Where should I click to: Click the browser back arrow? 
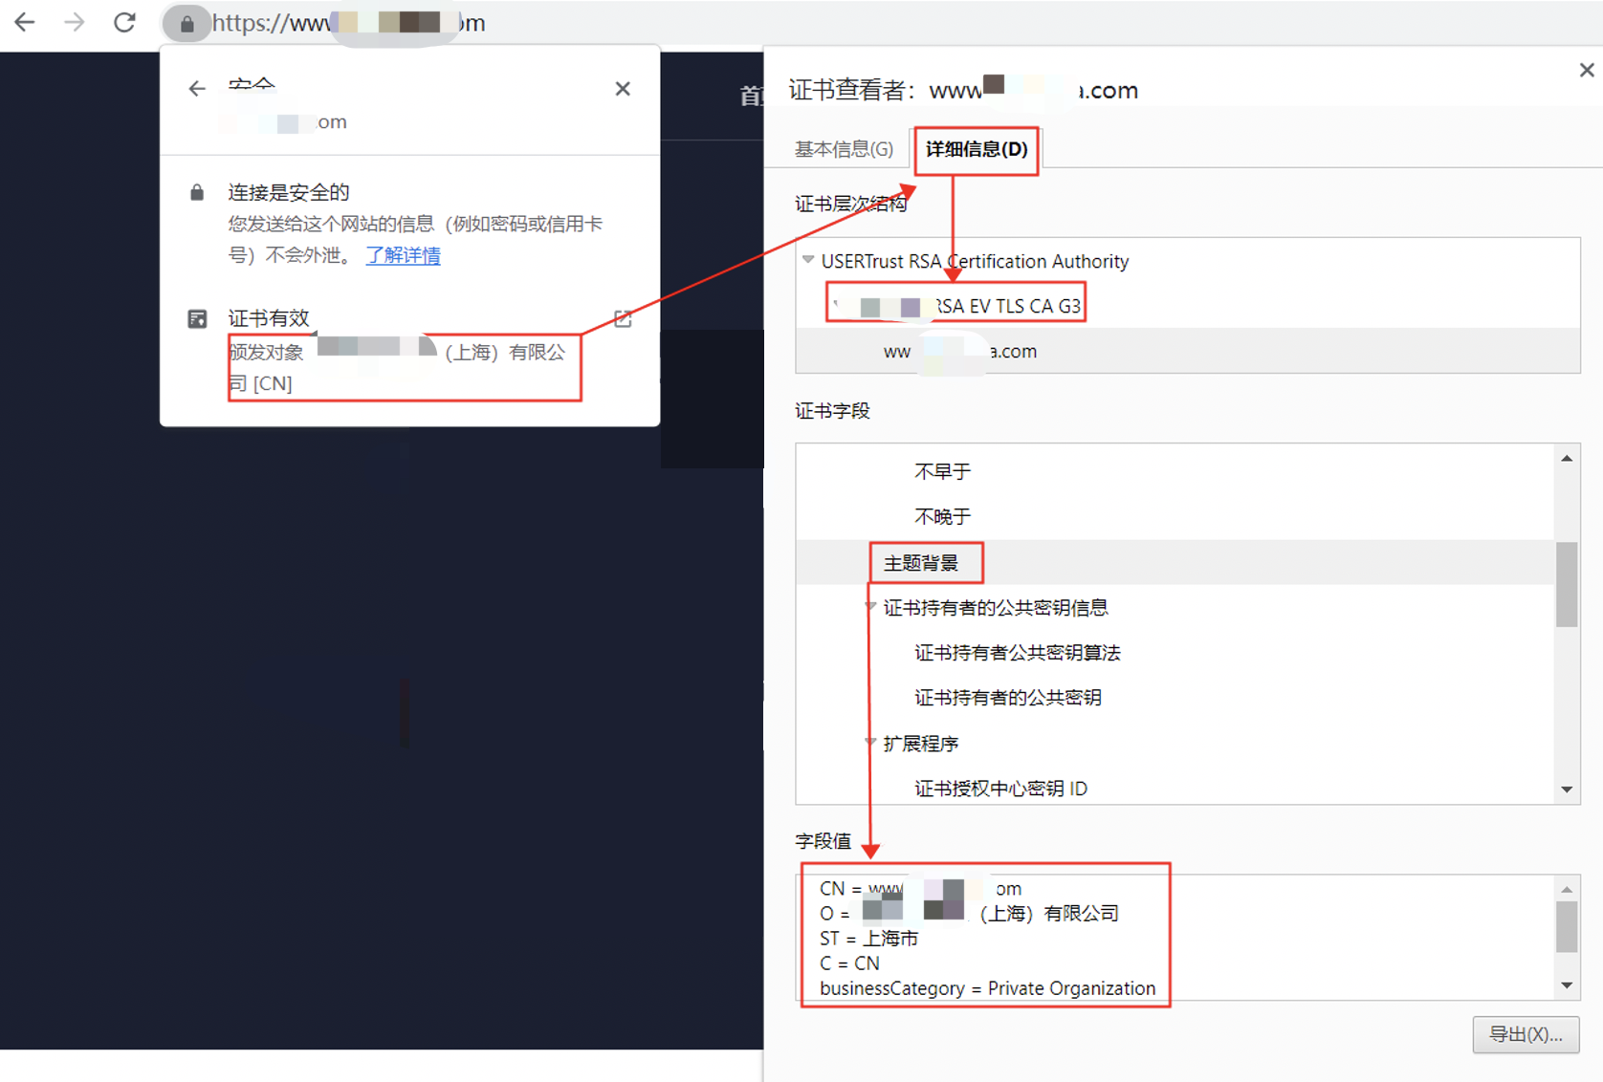tap(25, 21)
